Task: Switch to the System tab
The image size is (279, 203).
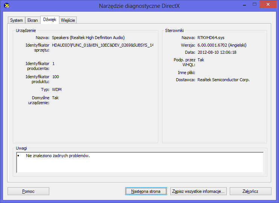Action: point(17,20)
